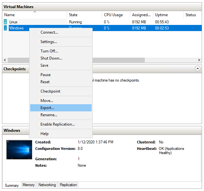Select the Windows row name
The height and width of the screenshot is (191, 204).
(17, 28)
